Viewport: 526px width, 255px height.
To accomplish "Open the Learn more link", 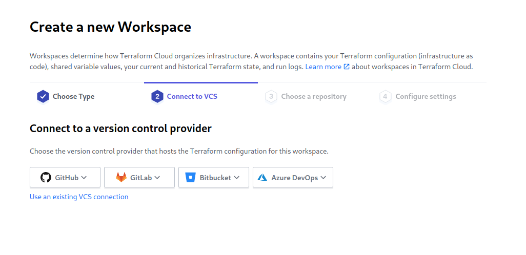I will [x=323, y=67].
